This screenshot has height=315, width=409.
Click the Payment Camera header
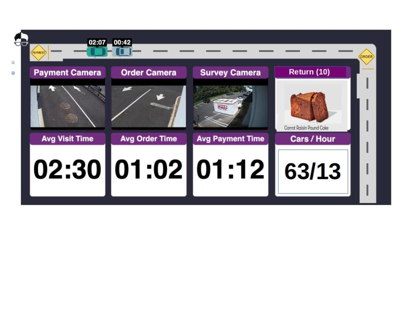tap(68, 72)
